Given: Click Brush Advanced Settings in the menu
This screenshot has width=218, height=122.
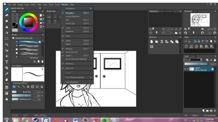Looking at the screenshot, I should 77,59.
